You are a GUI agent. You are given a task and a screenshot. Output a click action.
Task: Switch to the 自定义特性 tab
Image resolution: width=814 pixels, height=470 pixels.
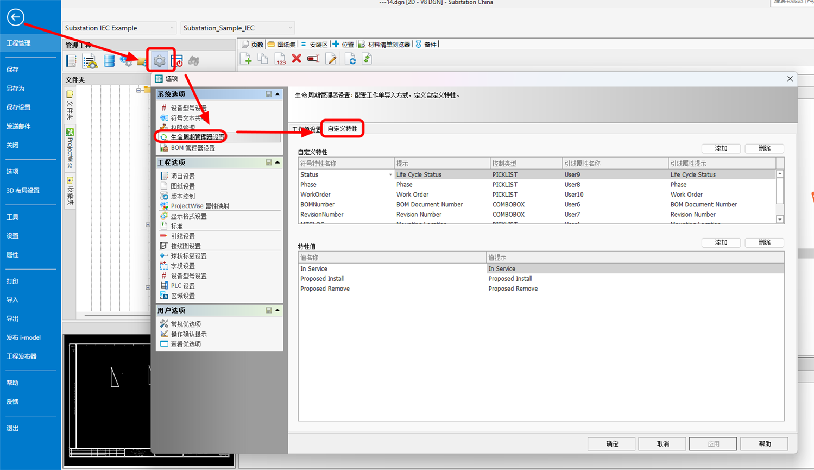click(342, 129)
